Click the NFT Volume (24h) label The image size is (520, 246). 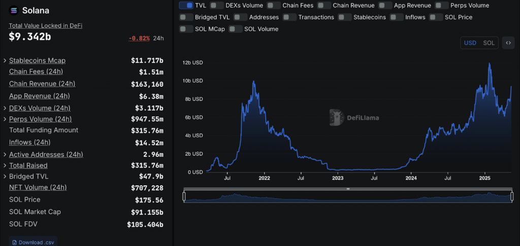point(38,187)
